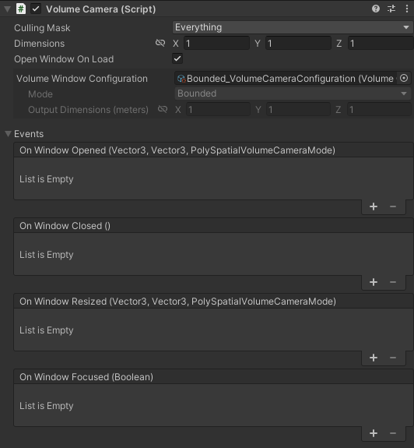Remove listener from On Window Opened event

pyautogui.click(x=393, y=206)
